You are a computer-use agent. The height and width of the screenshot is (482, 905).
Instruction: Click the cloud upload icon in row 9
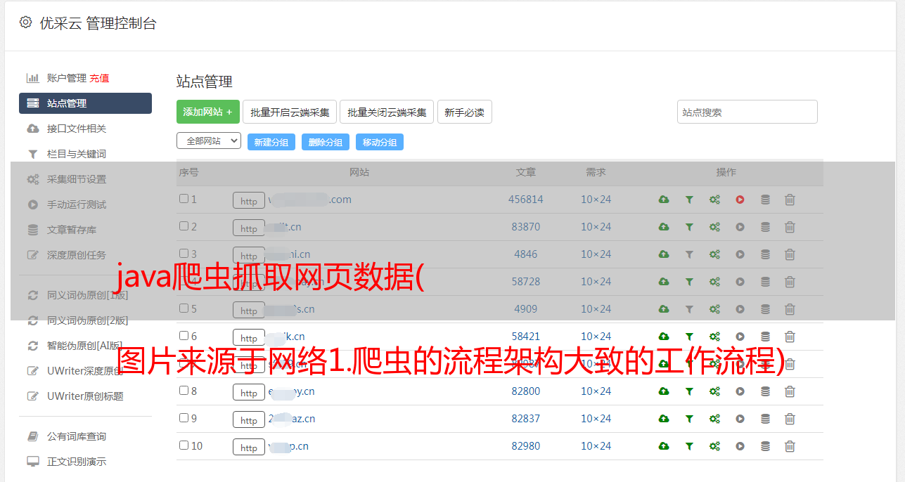(664, 419)
